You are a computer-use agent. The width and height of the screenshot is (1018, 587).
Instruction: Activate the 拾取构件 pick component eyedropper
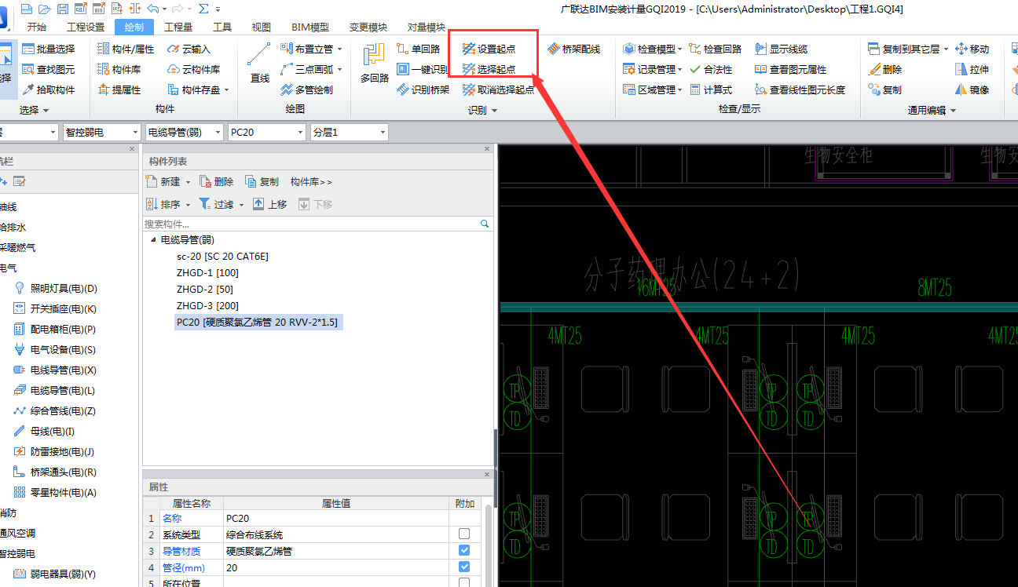coord(49,89)
